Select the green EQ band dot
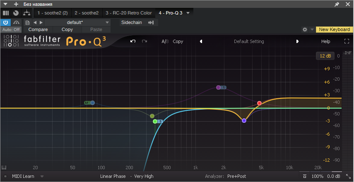354x182 pixels. 155,121
